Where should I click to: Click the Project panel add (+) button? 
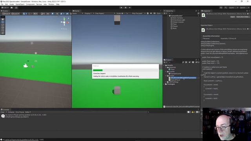coord(165,62)
